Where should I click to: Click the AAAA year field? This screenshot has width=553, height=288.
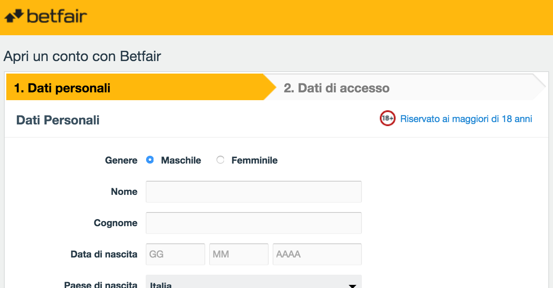[317, 254]
